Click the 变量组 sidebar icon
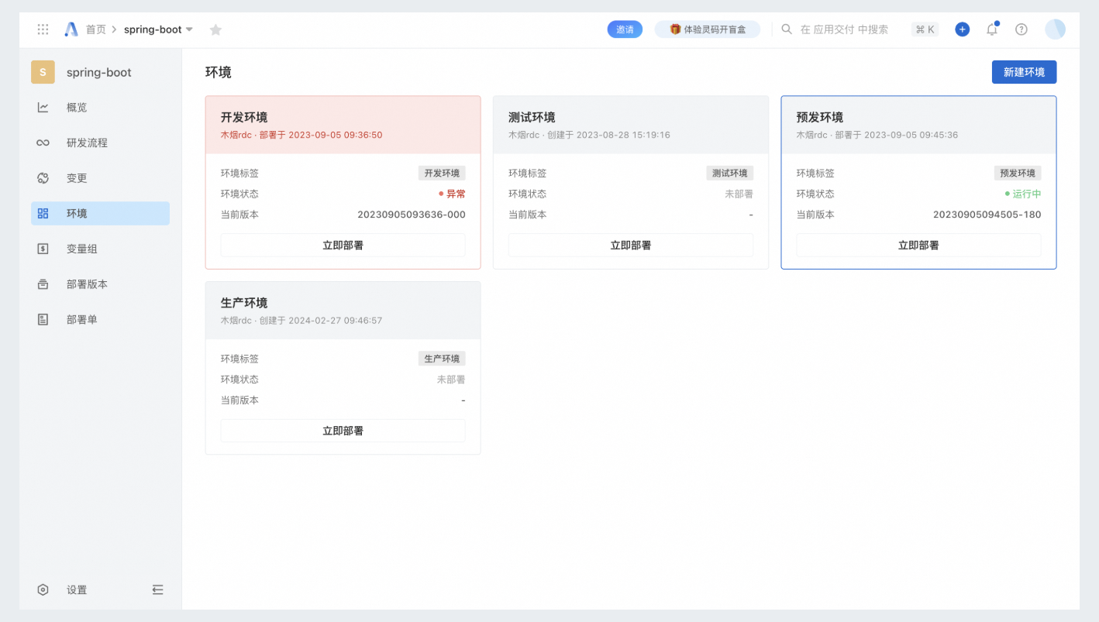The width and height of the screenshot is (1099, 622). (x=43, y=249)
